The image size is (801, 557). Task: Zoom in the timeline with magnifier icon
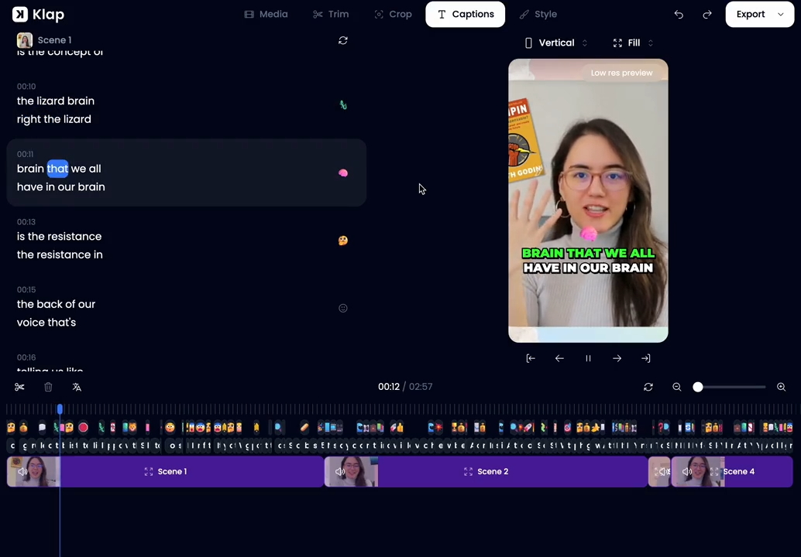pos(781,387)
